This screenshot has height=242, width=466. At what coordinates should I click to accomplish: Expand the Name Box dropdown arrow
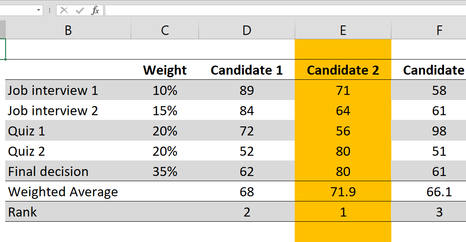pos(39,10)
